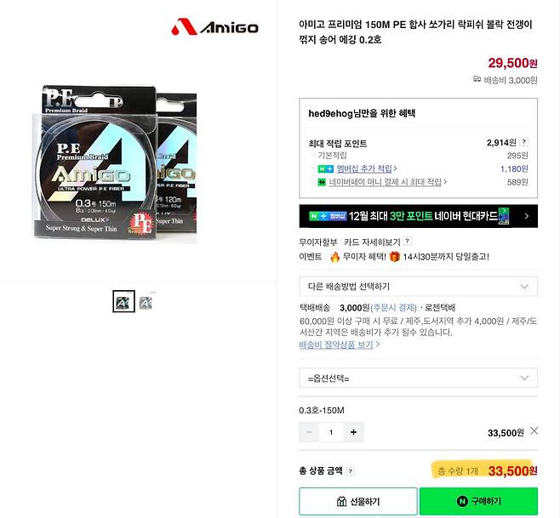
Task: Decrease quantity with the minus button
Action: pyautogui.click(x=309, y=432)
